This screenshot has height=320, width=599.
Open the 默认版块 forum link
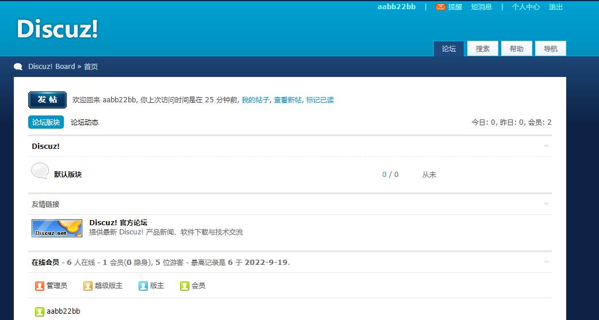pos(68,175)
